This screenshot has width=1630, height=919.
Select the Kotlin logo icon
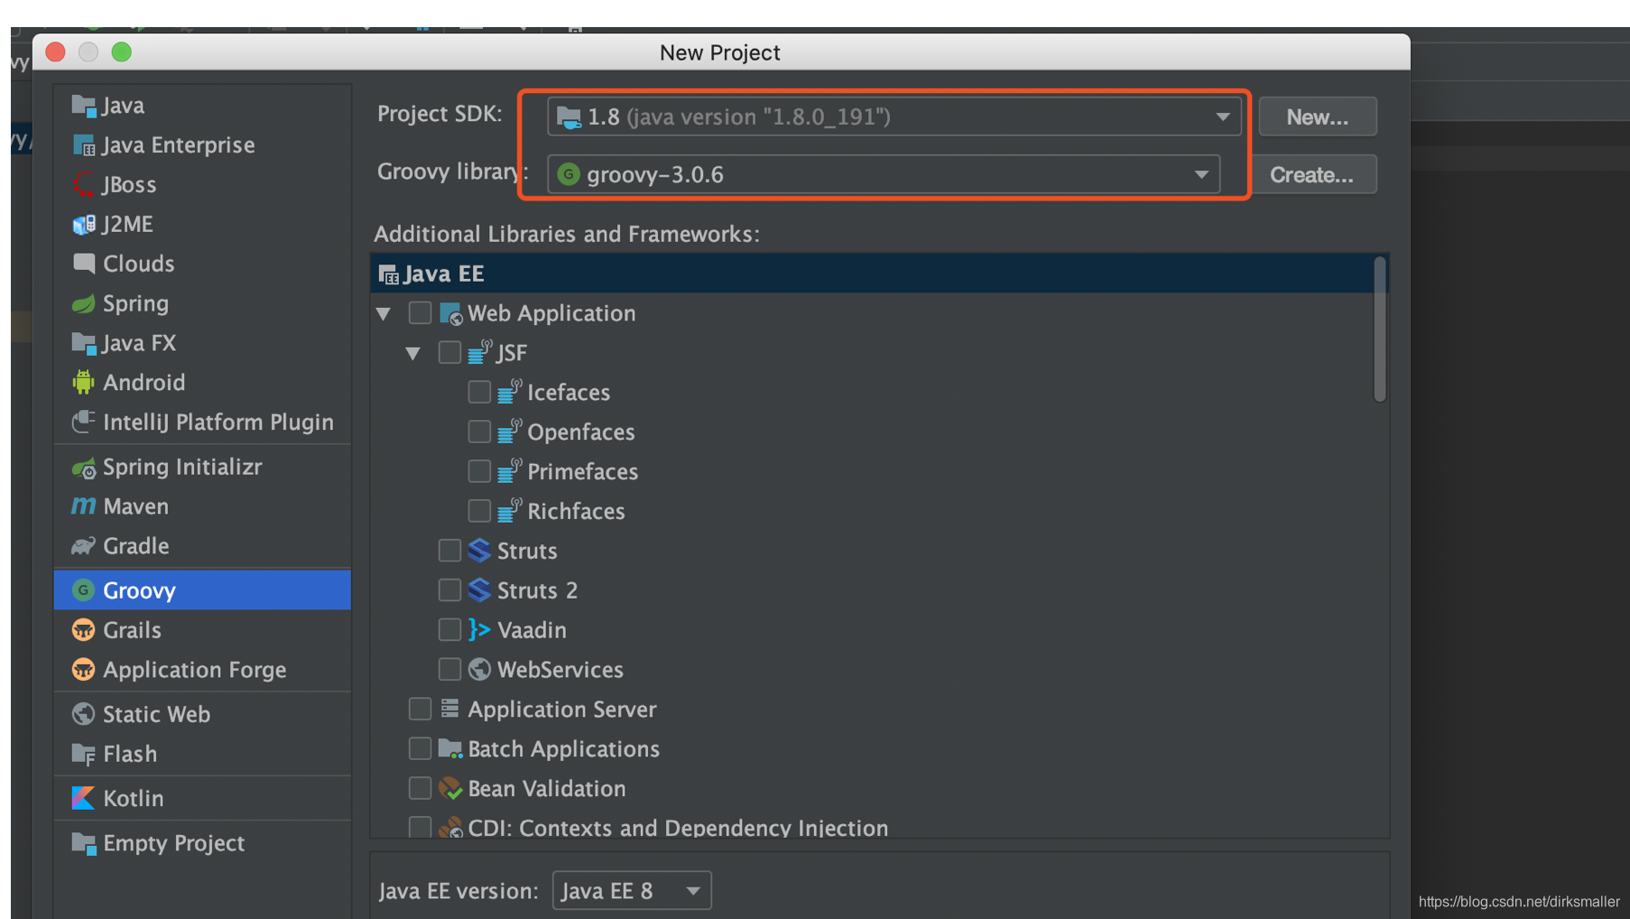coord(83,798)
